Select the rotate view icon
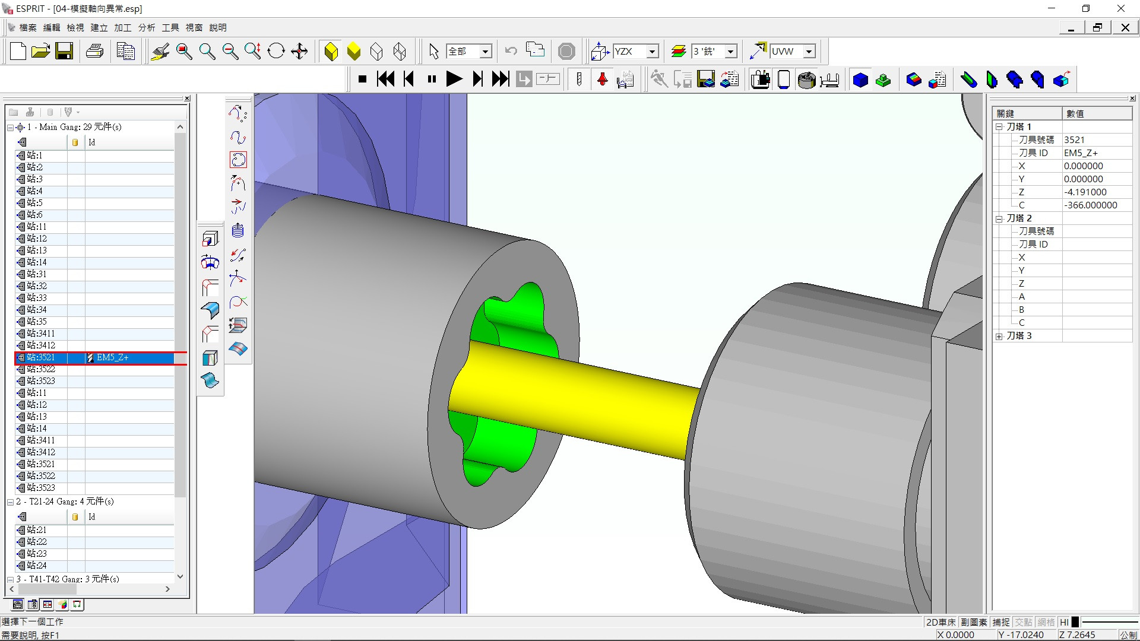The width and height of the screenshot is (1140, 641). point(276,52)
